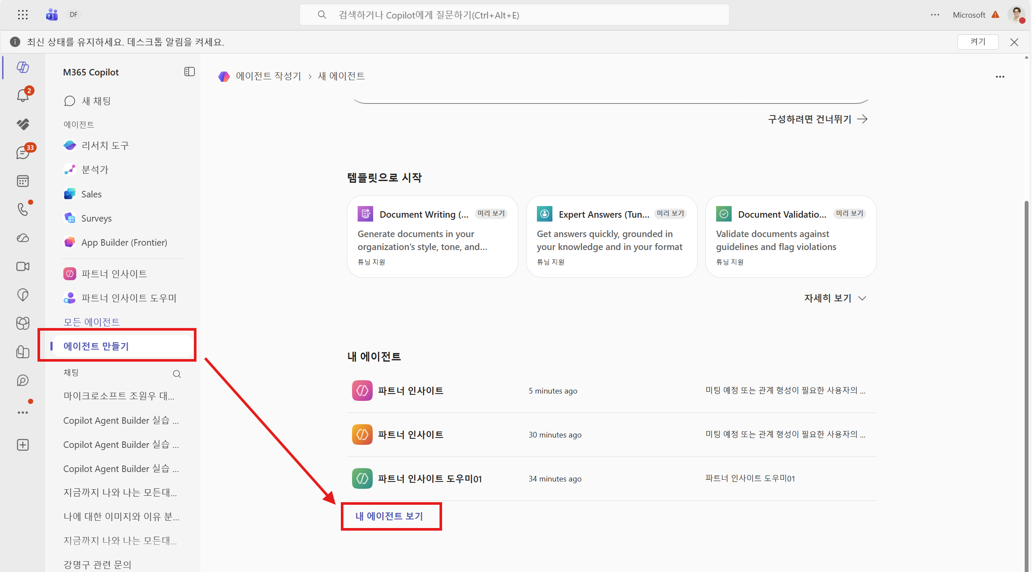Open Sales agent in sidebar

[x=82, y=194]
